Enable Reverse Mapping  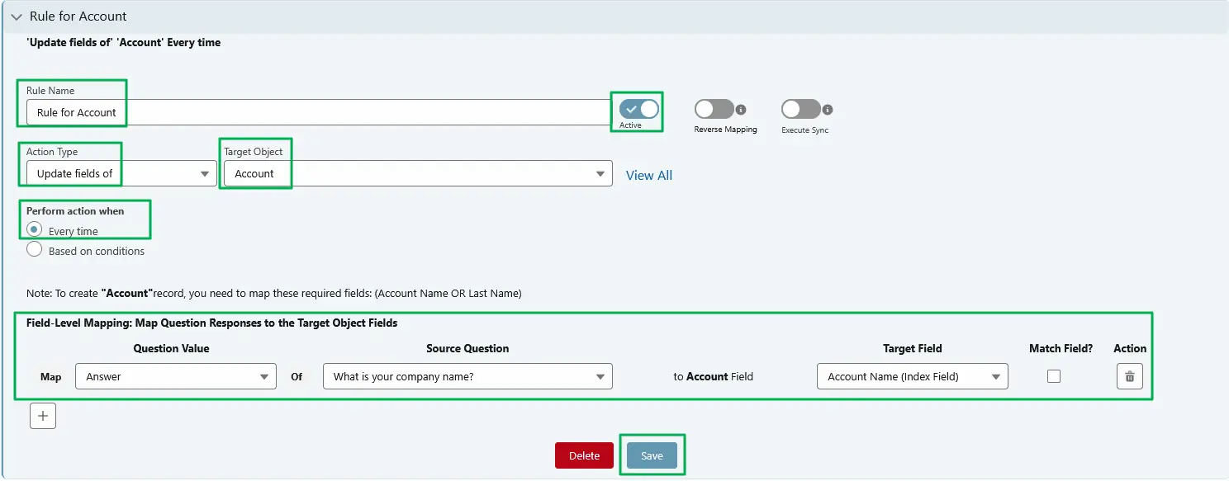pos(712,109)
